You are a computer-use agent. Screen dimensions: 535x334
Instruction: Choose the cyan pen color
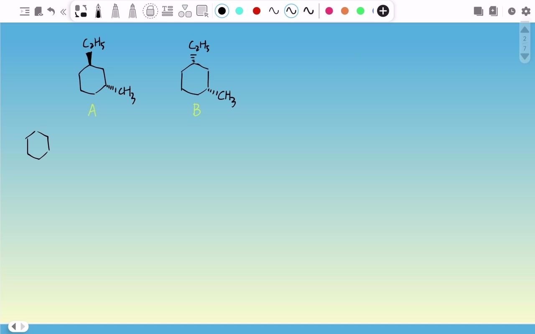tap(239, 11)
